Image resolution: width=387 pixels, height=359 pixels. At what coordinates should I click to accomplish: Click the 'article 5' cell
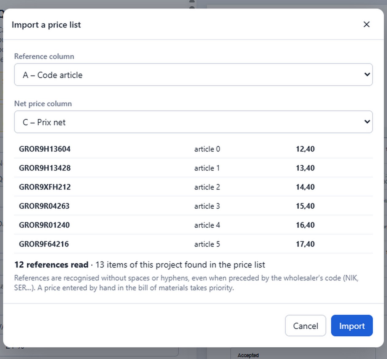[207, 244]
